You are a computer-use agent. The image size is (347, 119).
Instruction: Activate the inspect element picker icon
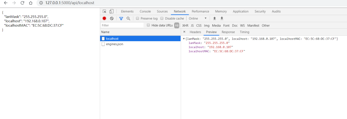105,11
